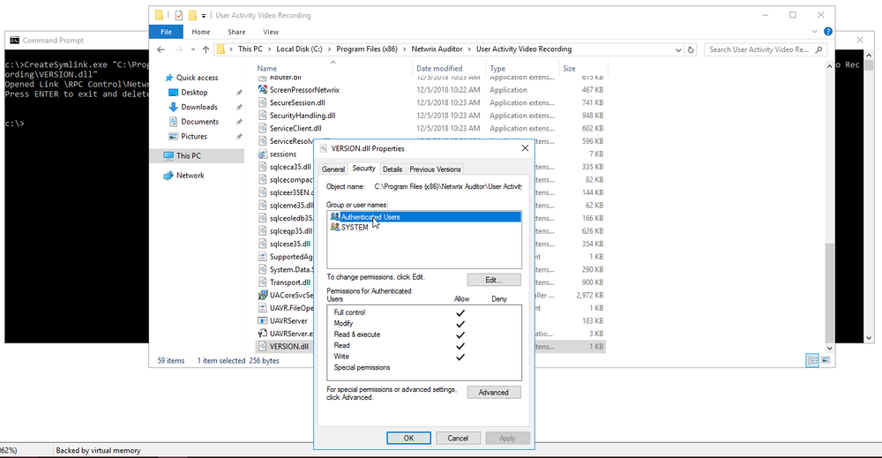Select the Security tab in Properties
This screenshot has width=882, height=458.
coord(363,169)
